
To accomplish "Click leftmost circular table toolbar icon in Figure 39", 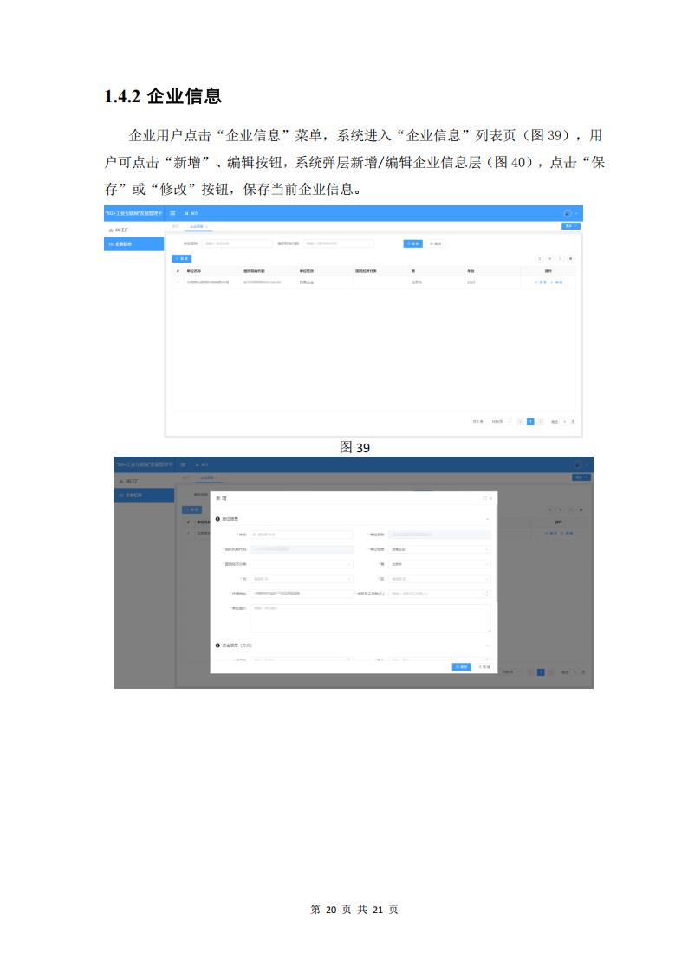I will [x=540, y=259].
